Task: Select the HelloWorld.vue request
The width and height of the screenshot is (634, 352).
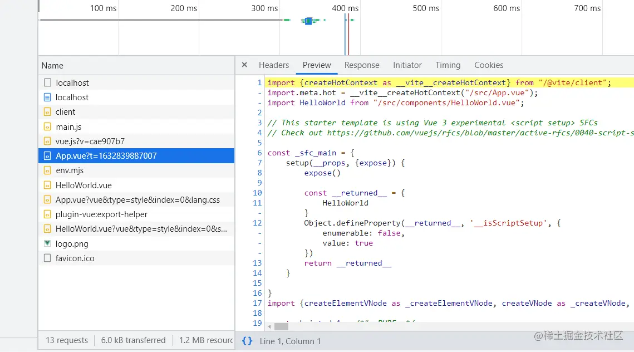Action: 137,185
